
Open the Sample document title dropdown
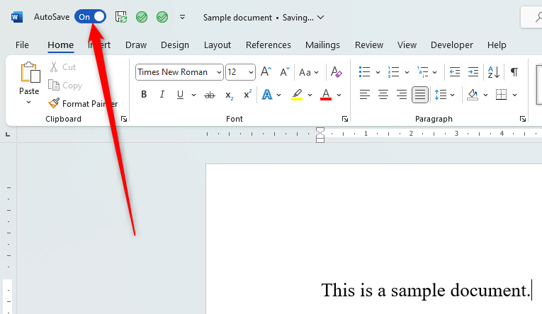321,17
